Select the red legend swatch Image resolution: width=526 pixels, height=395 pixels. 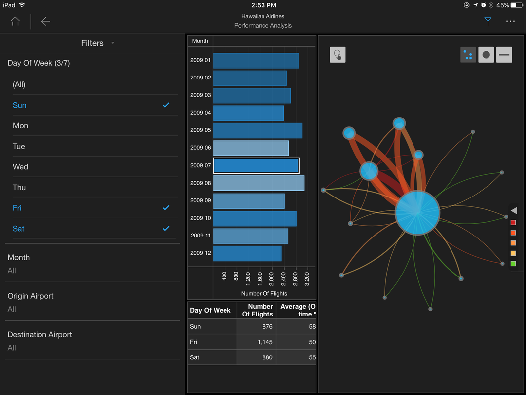(x=513, y=223)
